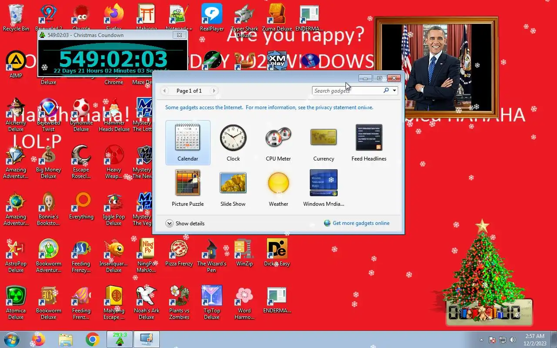Select Bookworm Deluxe desktop shortcut
Viewport: 557px width, 348px height.
click(49, 302)
